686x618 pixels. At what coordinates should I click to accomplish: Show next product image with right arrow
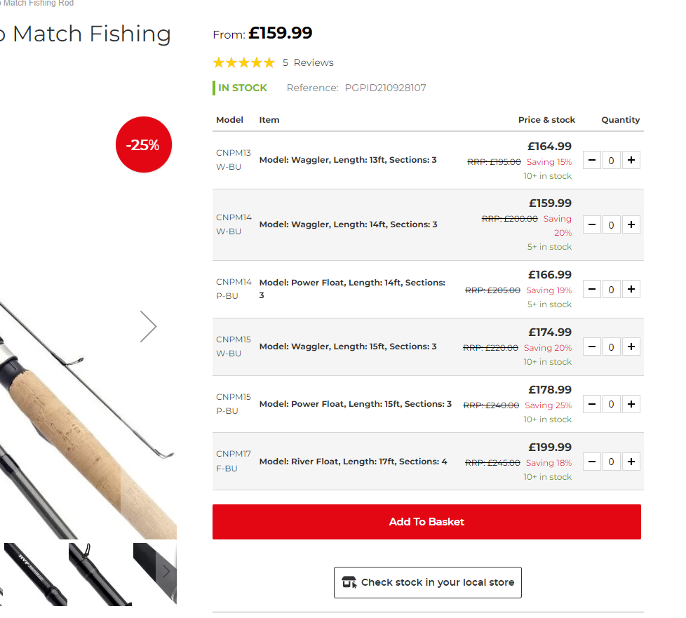[148, 326]
